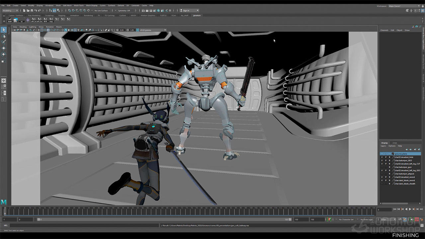Toggle visibility of char02:desaibot_sword layer
Viewport: 425px width, 239px height.
382,177
